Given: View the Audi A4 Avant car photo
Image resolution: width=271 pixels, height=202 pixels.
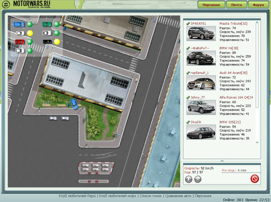Looking at the screenshot, I should (201, 83).
